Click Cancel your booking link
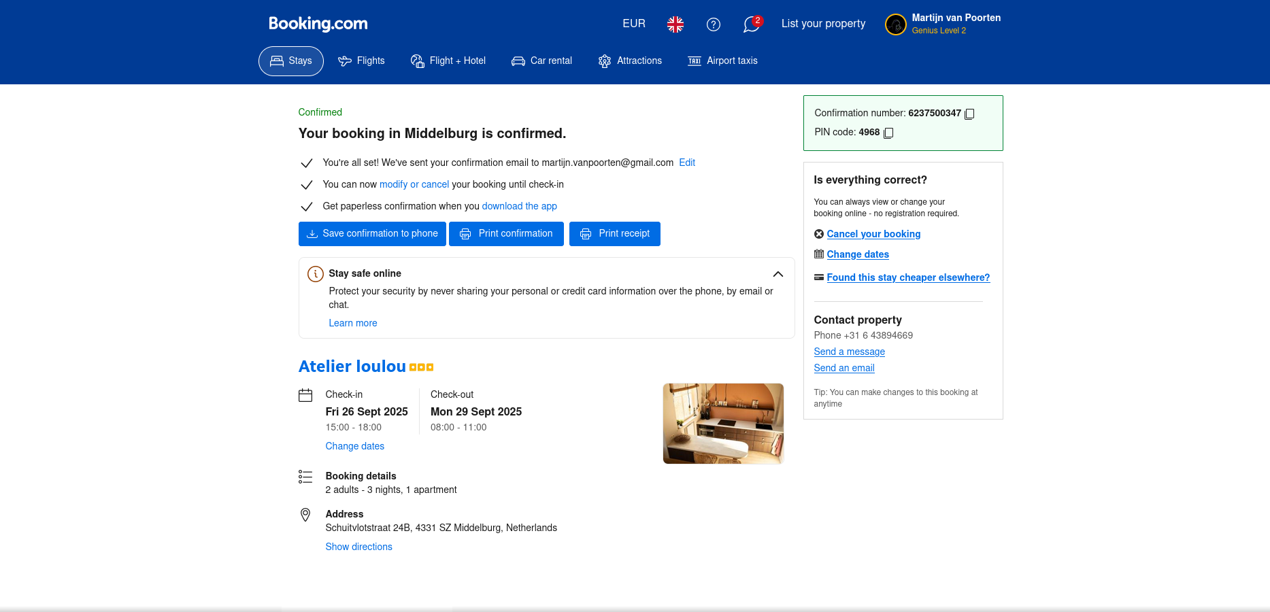Image resolution: width=1270 pixels, height=612 pixels. point(873,234)
